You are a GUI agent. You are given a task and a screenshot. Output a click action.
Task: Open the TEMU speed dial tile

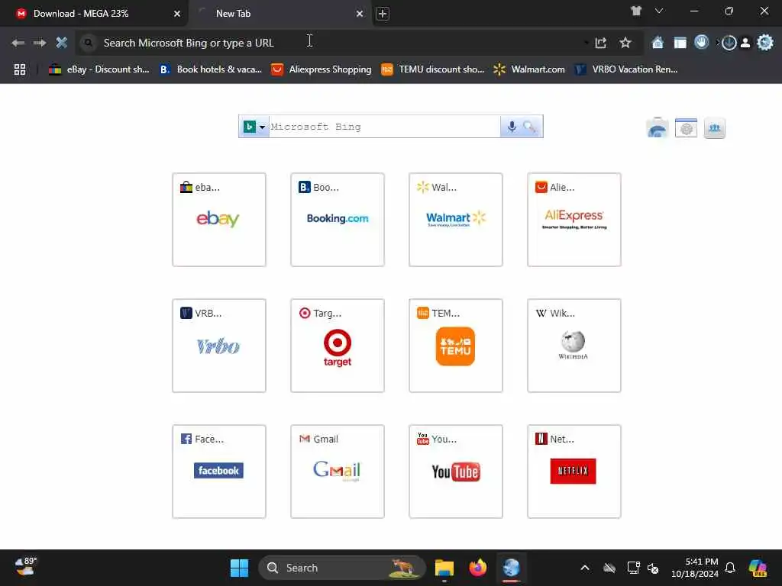coord(456,346)
